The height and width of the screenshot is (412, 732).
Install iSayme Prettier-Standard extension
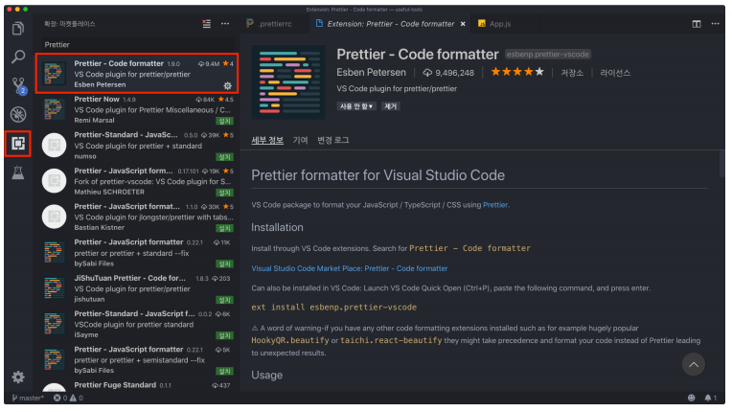point(224,335)
